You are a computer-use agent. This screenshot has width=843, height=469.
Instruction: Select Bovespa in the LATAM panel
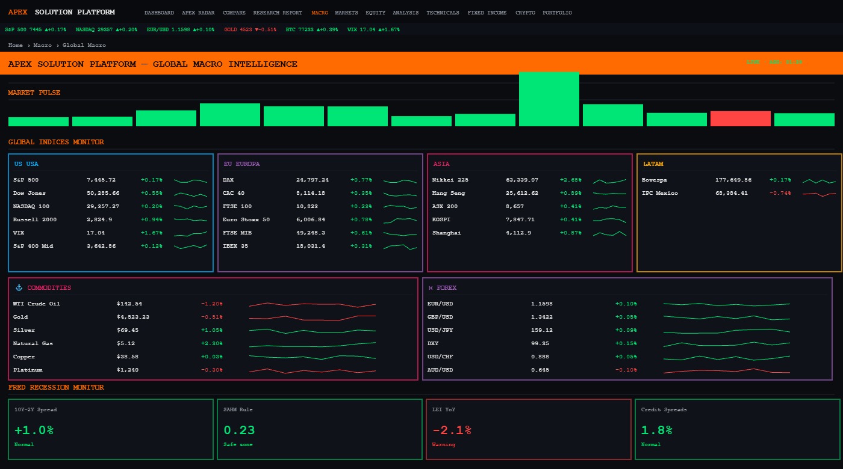(x=655, y=180)
